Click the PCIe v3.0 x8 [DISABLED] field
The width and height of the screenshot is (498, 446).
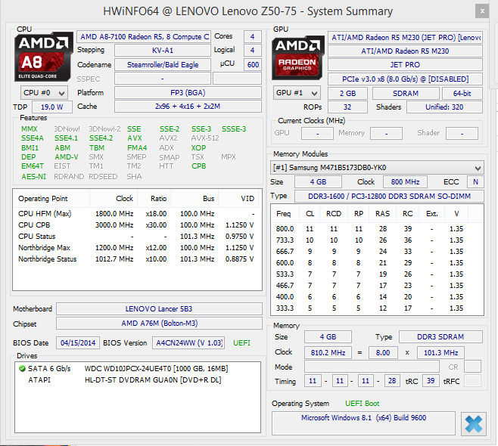pos(405,79)
